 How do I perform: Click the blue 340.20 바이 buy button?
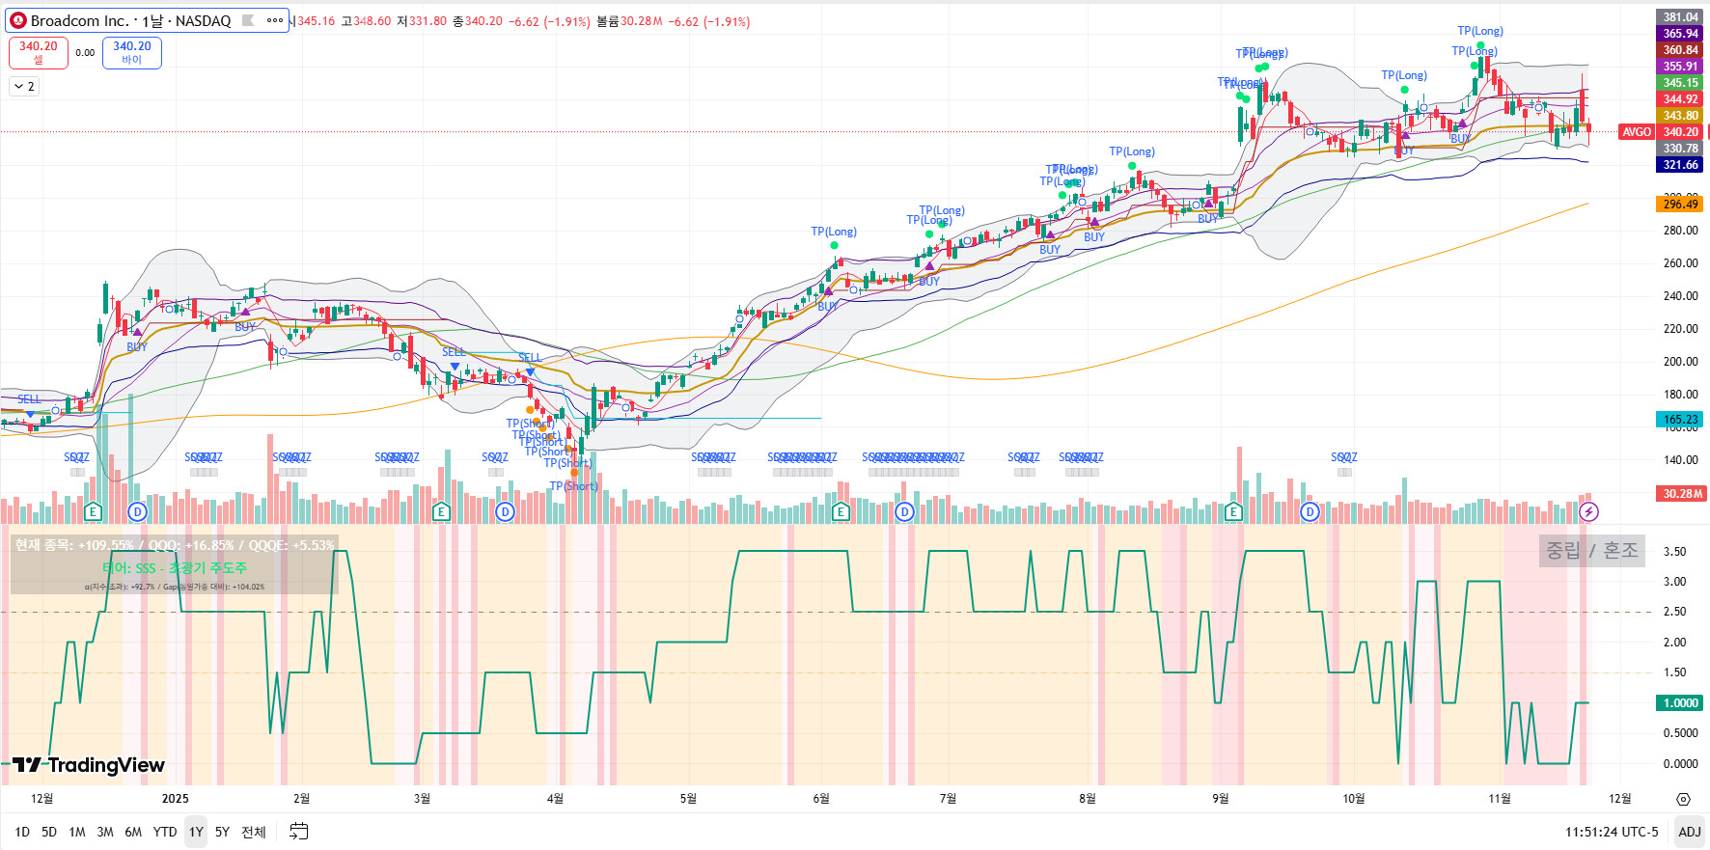point(132,52)
